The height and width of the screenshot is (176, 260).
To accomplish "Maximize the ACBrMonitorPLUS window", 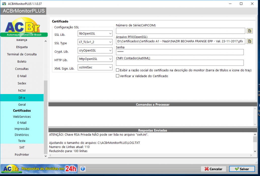I will (x=241, y=4).
